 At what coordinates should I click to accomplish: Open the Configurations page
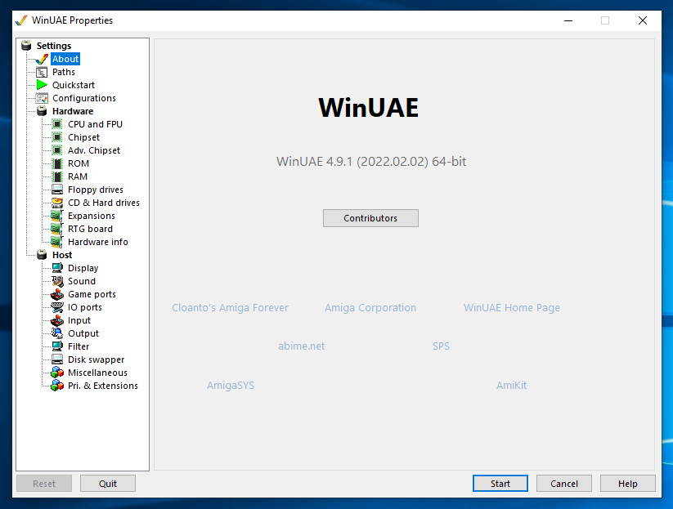(x=83, y=98)
